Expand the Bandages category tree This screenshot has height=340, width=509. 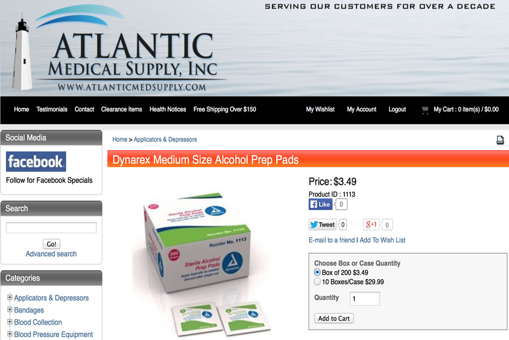[x=10, y=310]
